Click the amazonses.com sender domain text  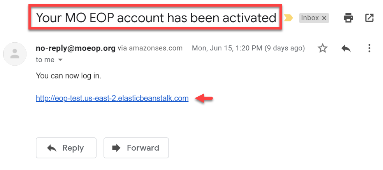(156, 49)
